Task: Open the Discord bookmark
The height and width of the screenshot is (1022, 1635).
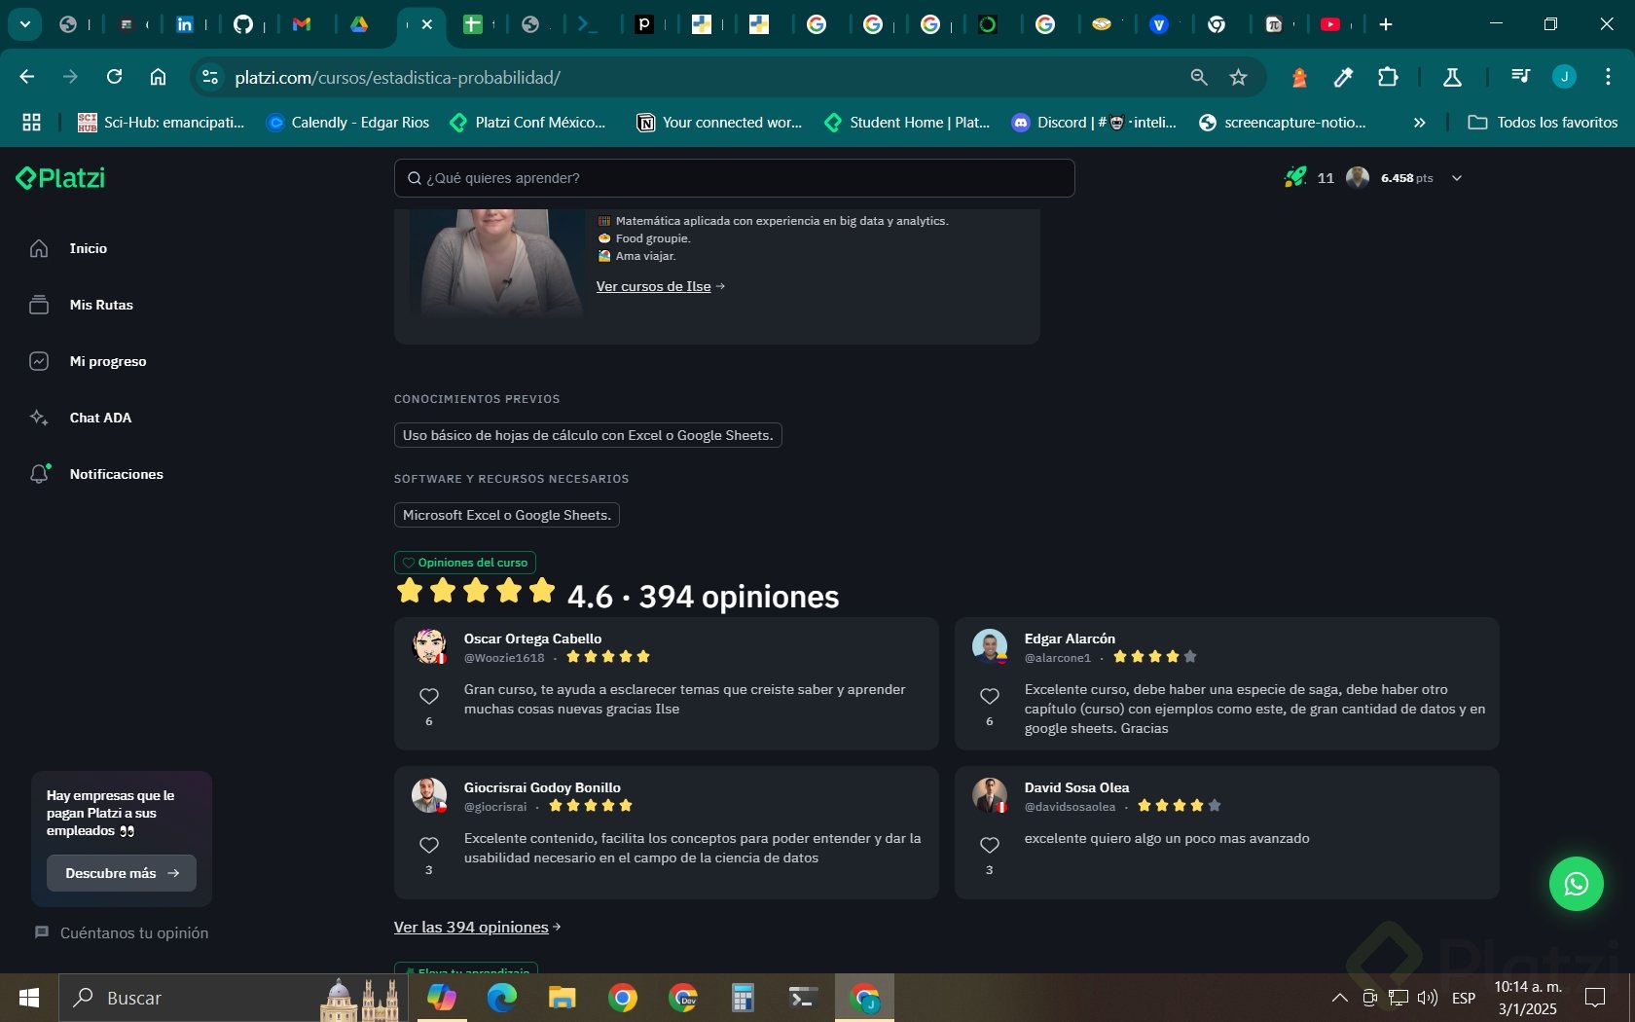Action: (1094, 123)
